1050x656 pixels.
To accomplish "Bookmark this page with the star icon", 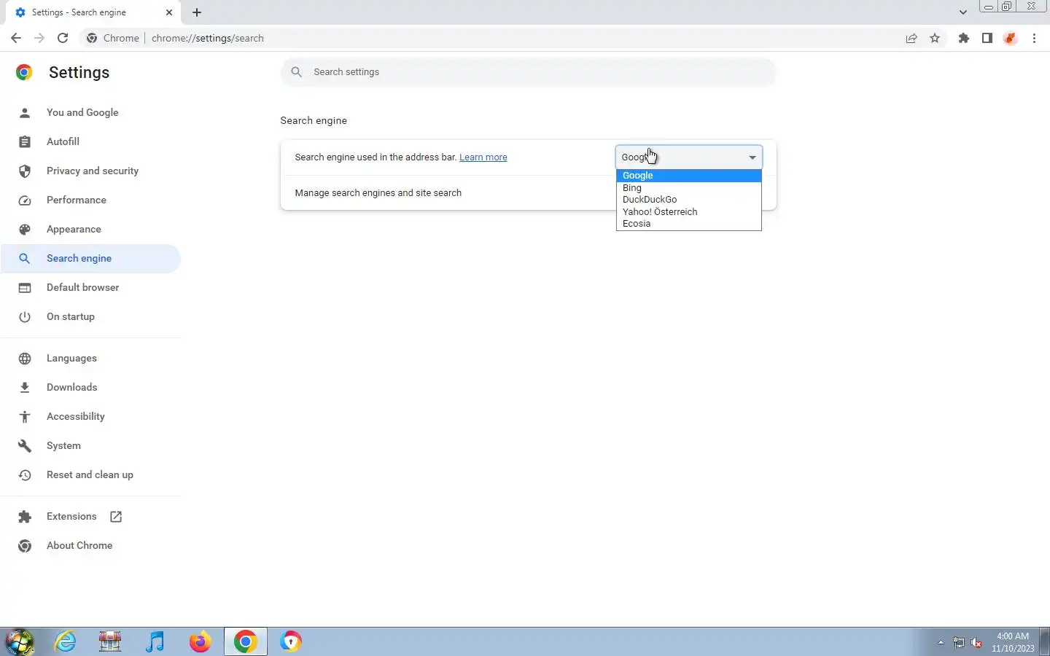I will (935, 38).
